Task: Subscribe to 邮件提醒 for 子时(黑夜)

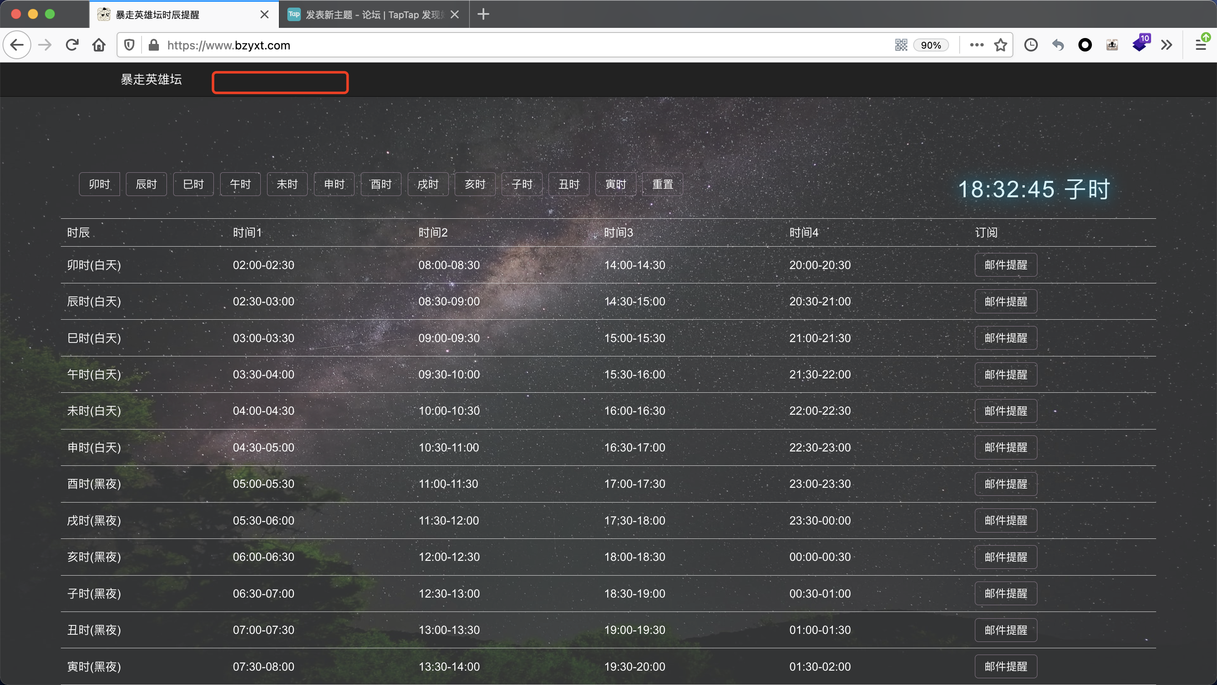Action: coord(1005,593)
